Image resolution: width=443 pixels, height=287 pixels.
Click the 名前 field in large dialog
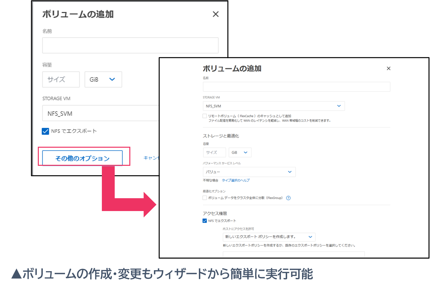coord(297,87)
